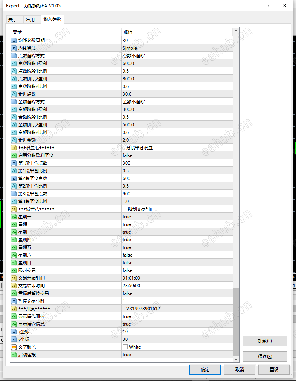Click the icon beside 亏损后暂停交易
Image resolution: width=296 pixels, height=381 pixels.
pyautogui.click(x=14, y=293)
